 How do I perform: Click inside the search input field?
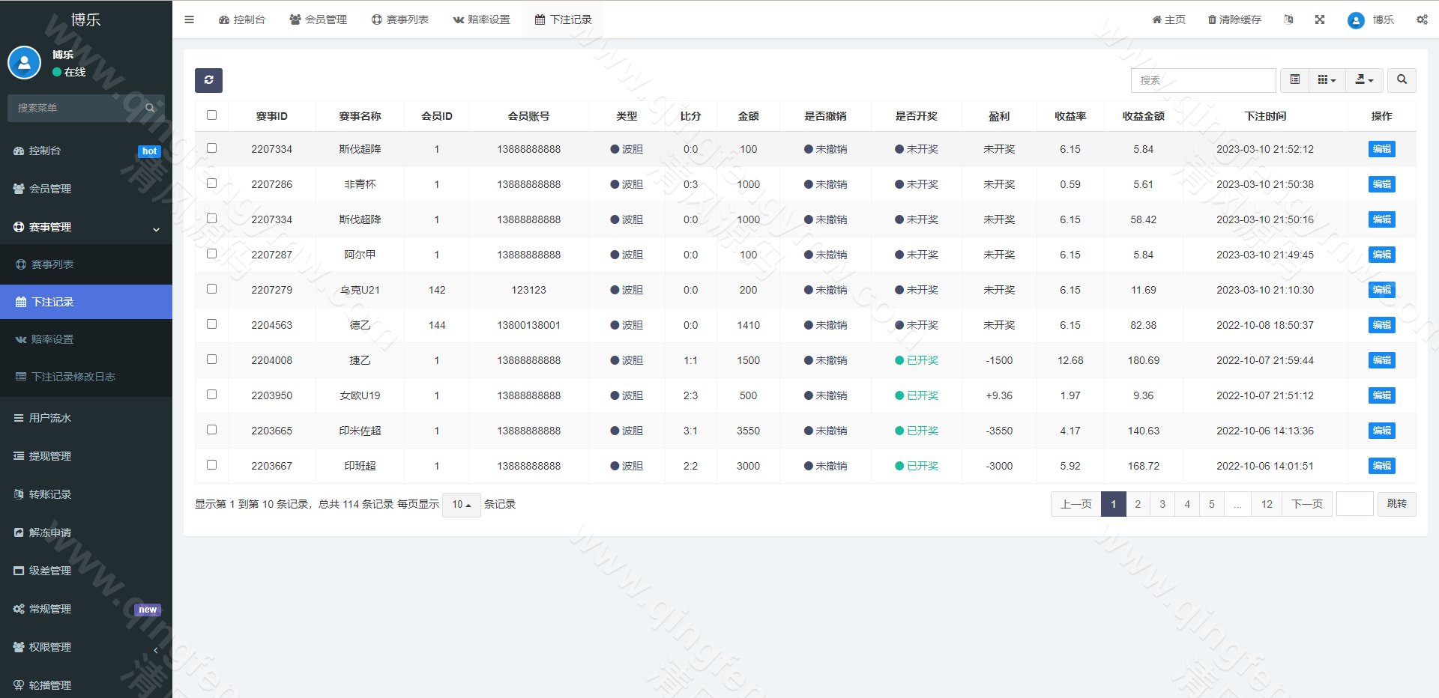pos(1203,80)
